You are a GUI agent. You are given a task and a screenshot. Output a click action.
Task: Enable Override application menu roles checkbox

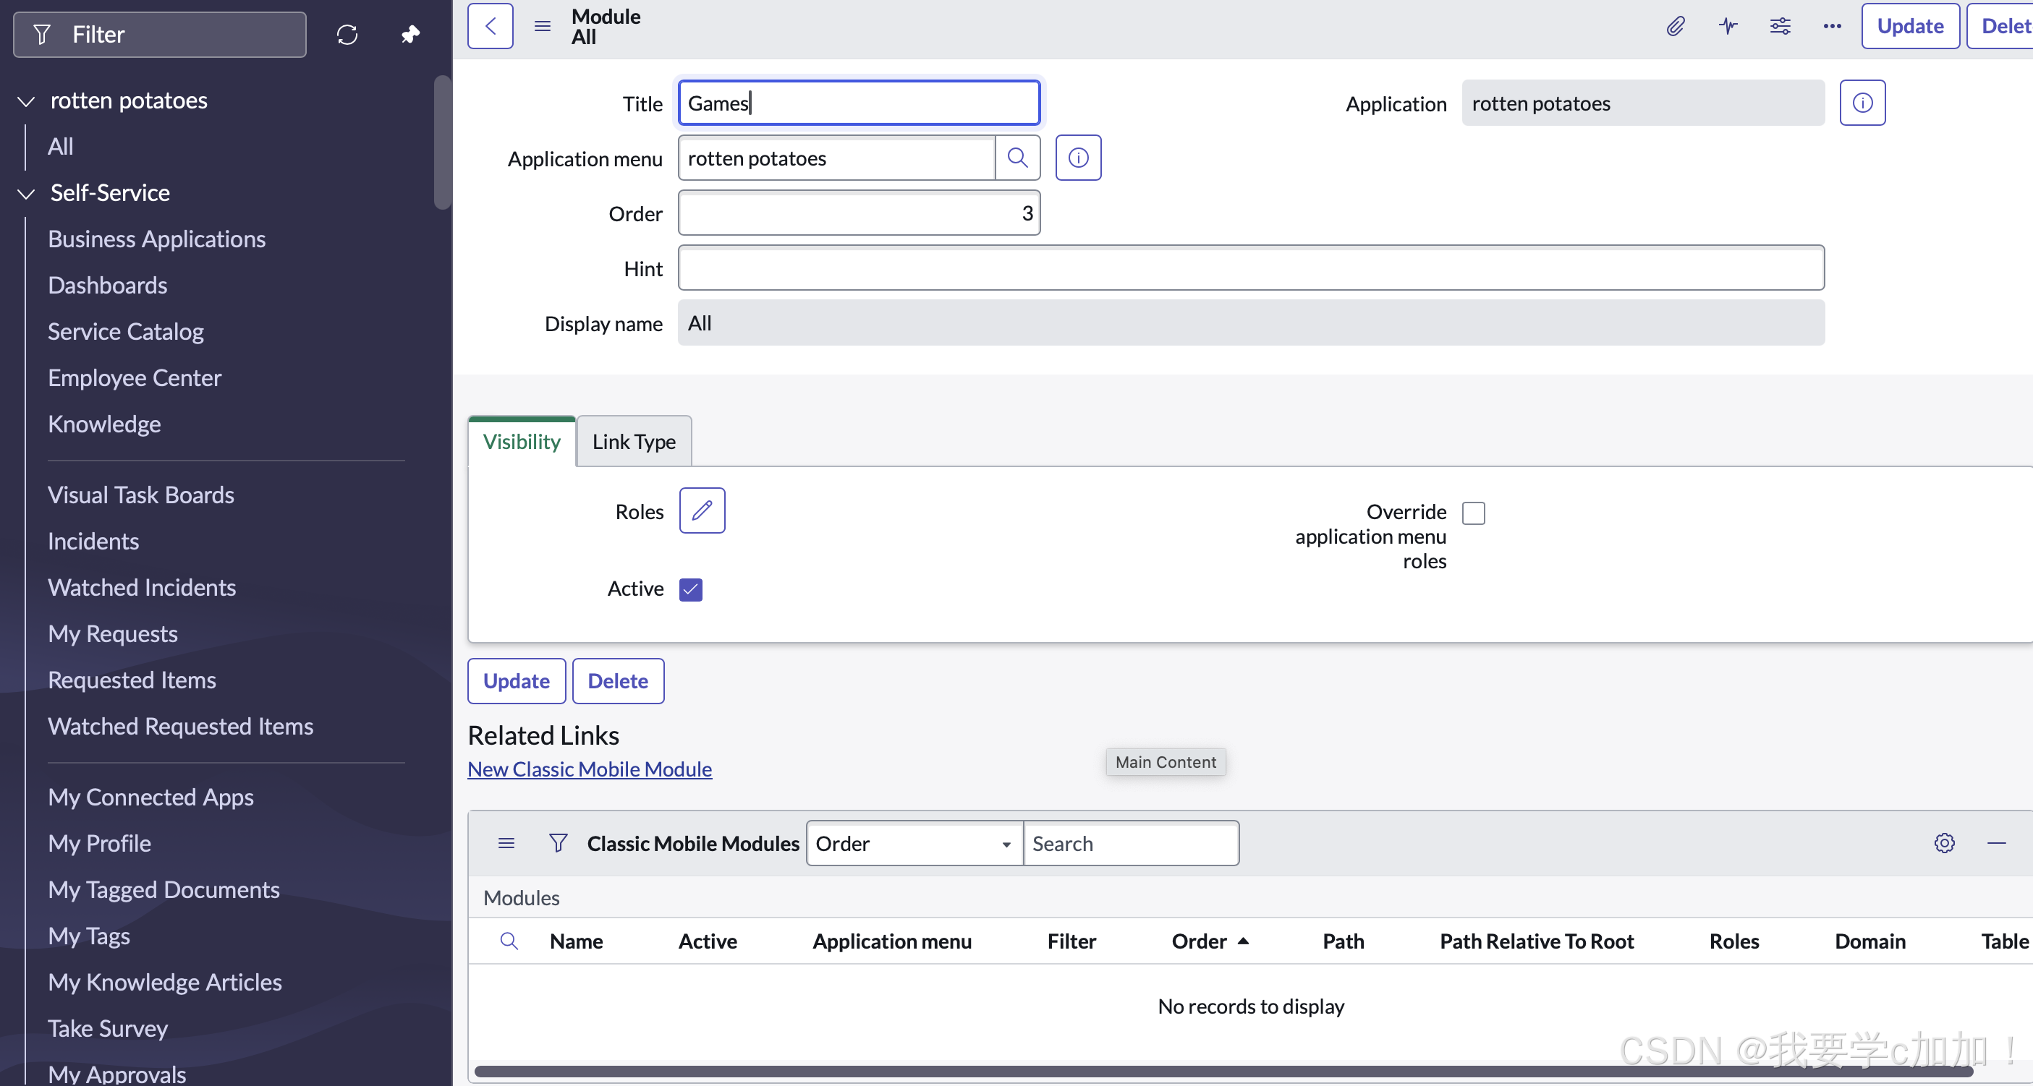point(1473,513)
